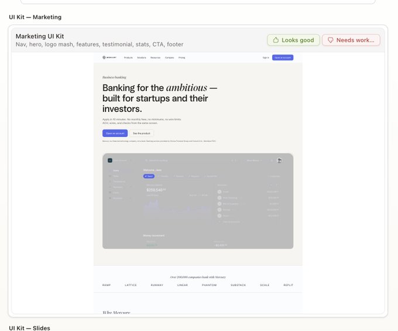Click the hero Open an account button
The height and width of the screenshot is (331, 398).
115,133
